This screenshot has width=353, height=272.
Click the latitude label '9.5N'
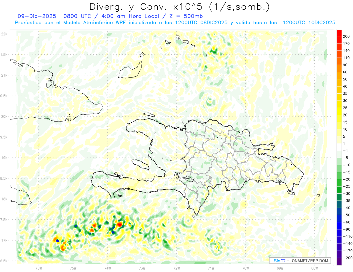pyautogui.click(x=4, y=137)
